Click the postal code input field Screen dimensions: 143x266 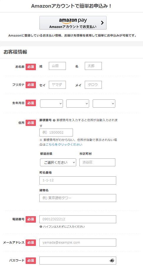56,132
